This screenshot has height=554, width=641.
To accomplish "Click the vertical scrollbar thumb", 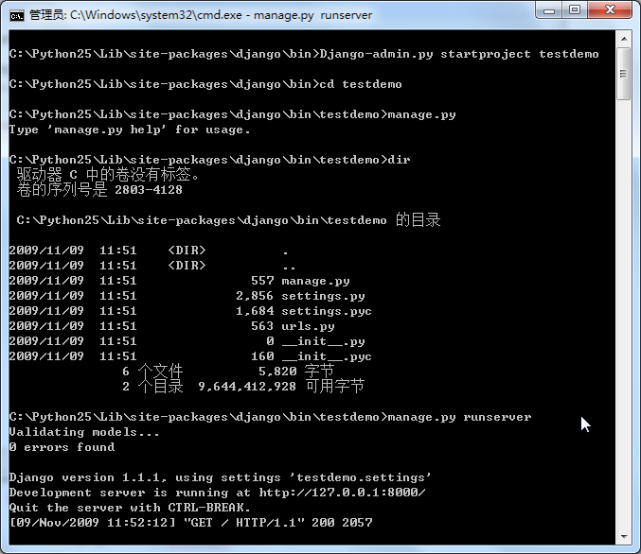I will point(623,74).
